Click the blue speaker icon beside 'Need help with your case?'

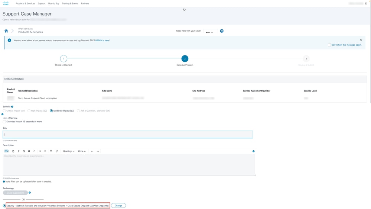coord(222,31)
